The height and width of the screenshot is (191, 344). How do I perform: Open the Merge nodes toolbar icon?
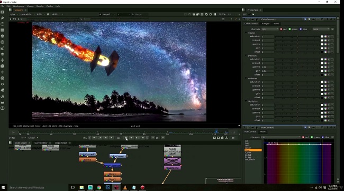click(x=3, y=54)
